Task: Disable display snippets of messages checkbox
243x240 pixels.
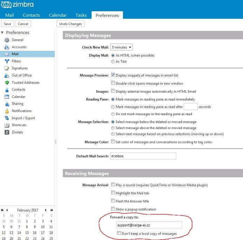Action: point(113,75)
